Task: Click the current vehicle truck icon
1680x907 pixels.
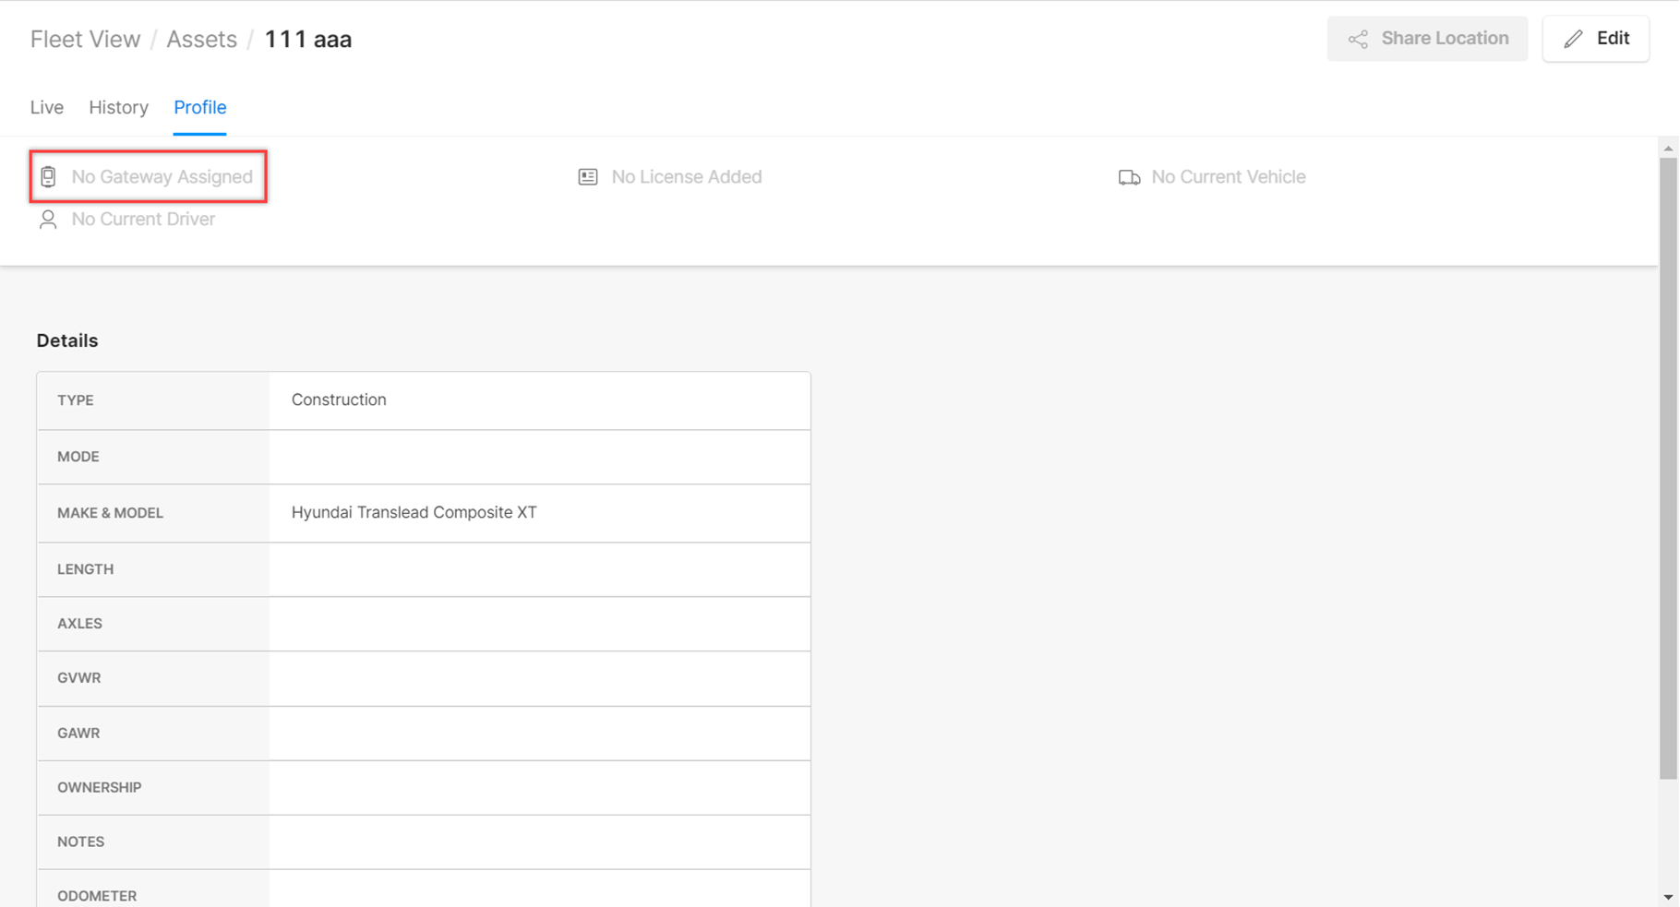Action: (x=1129, y=177)
